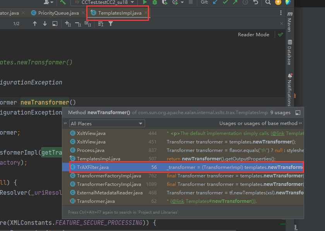Go to previous search occurrence arrow
Screen dimensions: 325x231
(x=35, y=24)
